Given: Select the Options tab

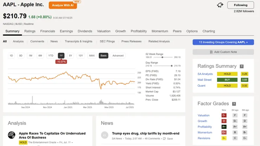Looking at the screenshot, I should pyautogui.click(x=192, y=31).
